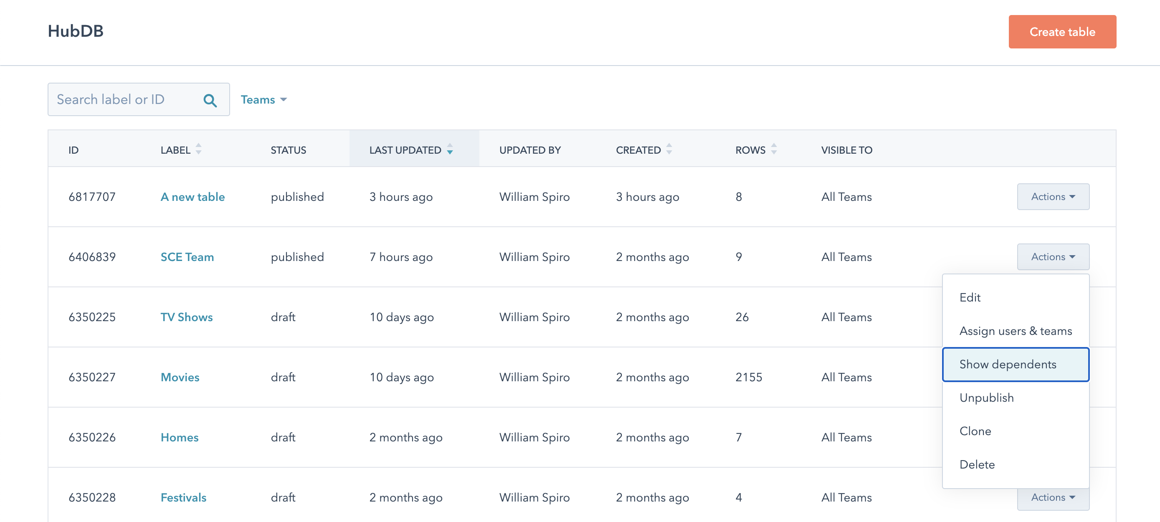The height and width of the screenshot is (522, 1160).
Task: Click the Rows column sort icon
Action: click(774, 150)
